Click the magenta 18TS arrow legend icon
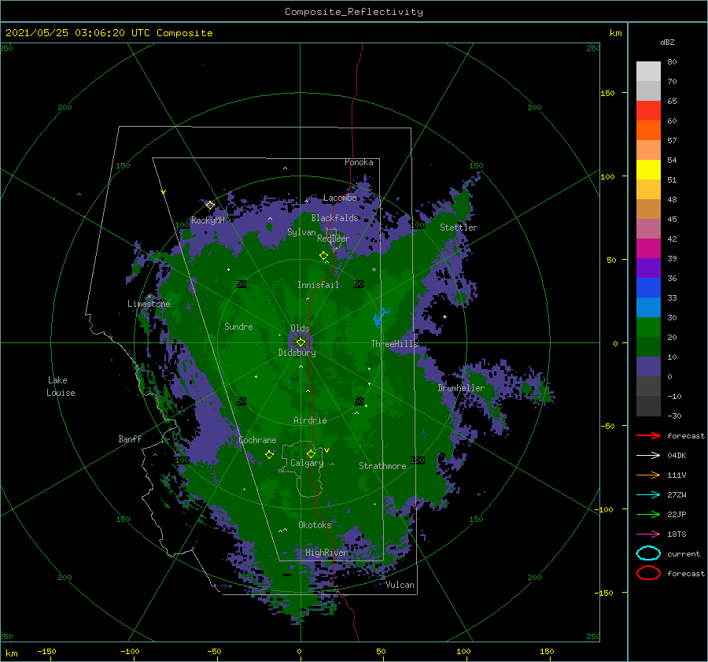Screen dimensions: 708x662 (x=648, y=534)
